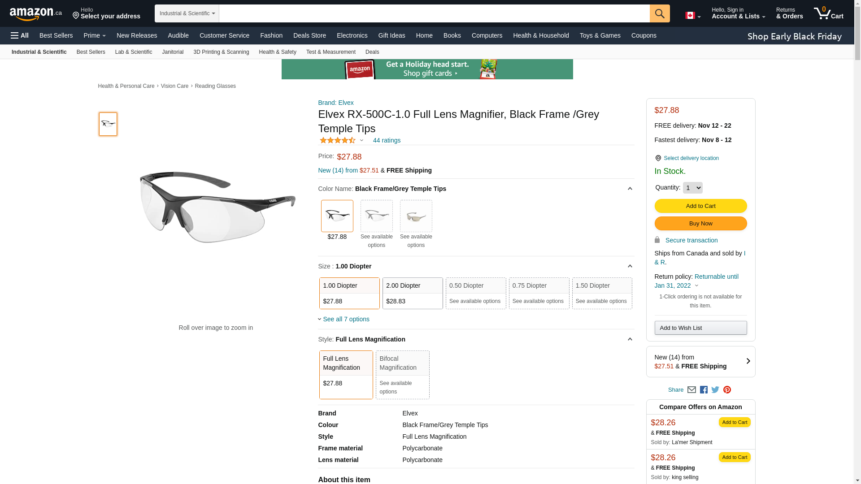Screen dimensions: 861x484
Task: Open Deals Store in navigation bar
Action: click(309, 35)
